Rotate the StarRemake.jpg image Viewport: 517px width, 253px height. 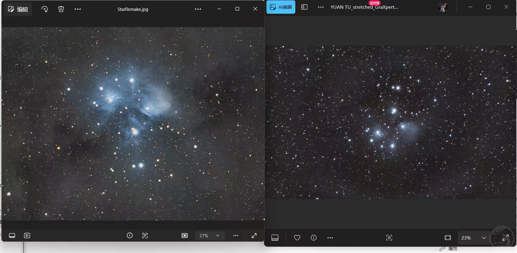[x=45, y=9]
